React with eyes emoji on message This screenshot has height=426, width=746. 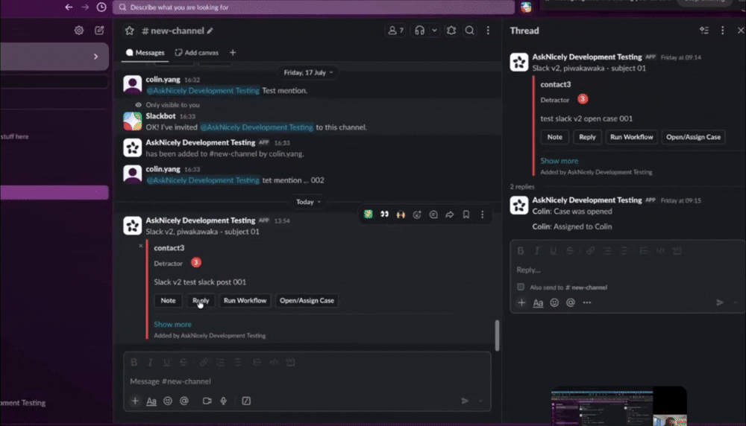[x=384, y=214]
